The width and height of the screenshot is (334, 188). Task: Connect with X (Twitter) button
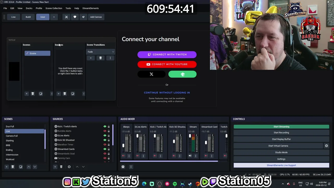click(x=151, y=74)
